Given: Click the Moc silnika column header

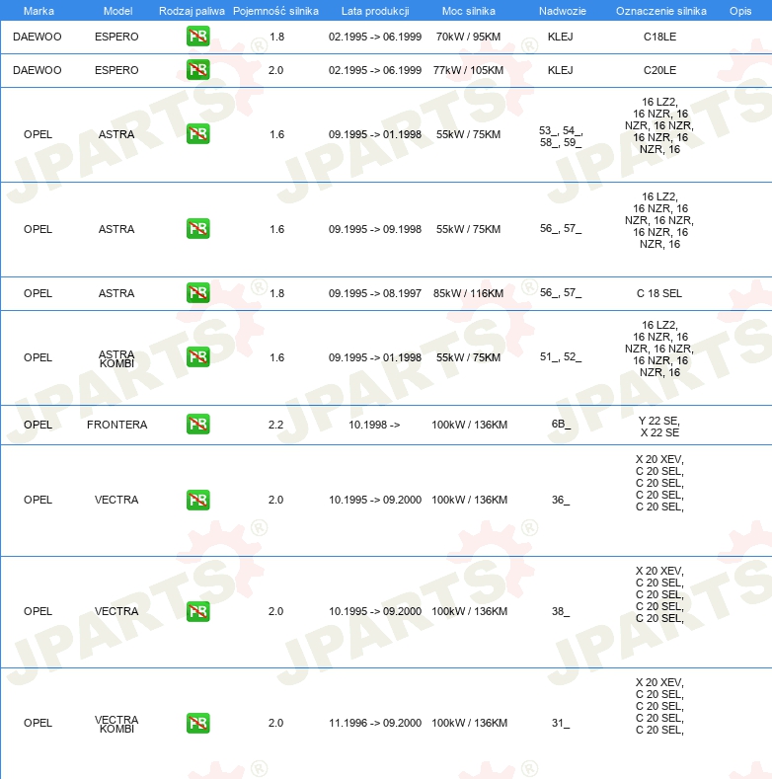Looking at the screenshot, I should click(x=469, y=11).
